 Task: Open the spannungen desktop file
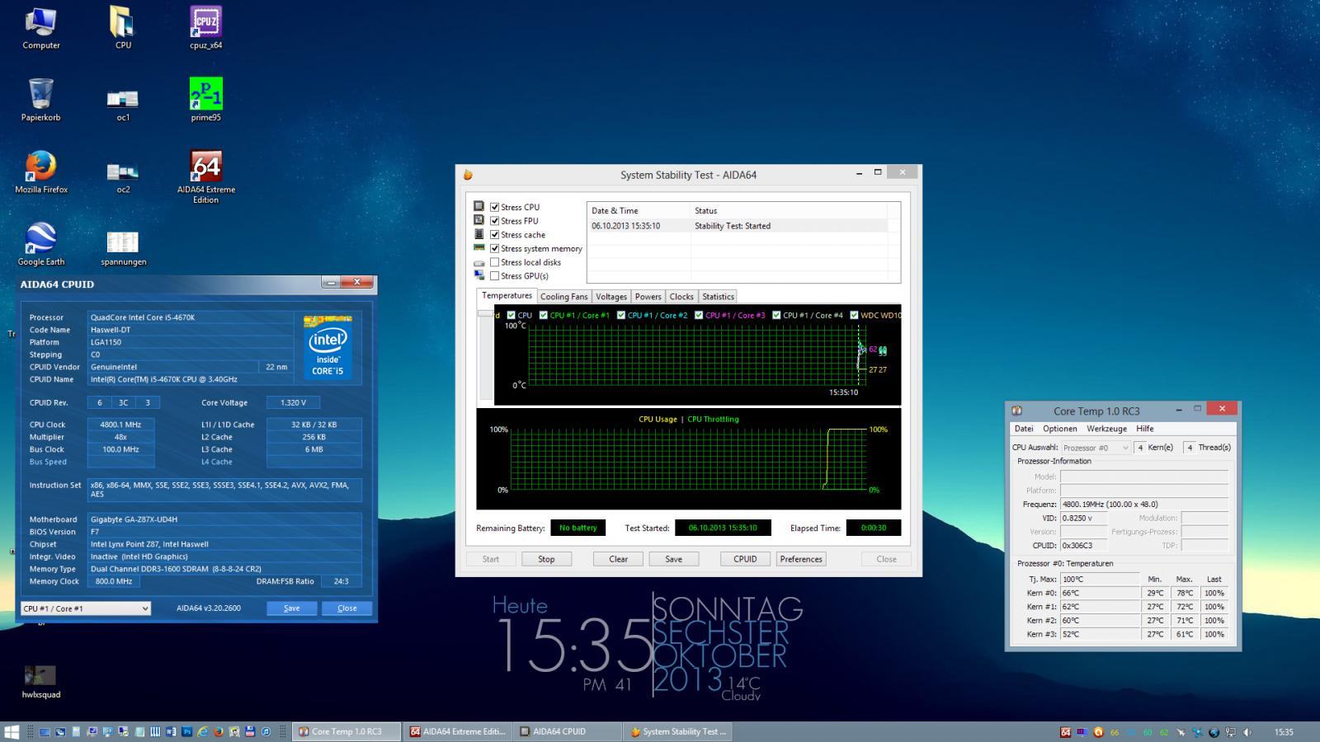pyautogui.click(x=123, y=248)
